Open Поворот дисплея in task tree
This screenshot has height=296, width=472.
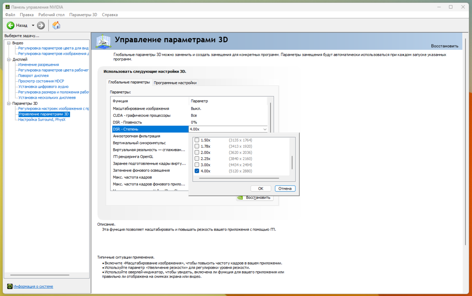(x=33, y=75)
